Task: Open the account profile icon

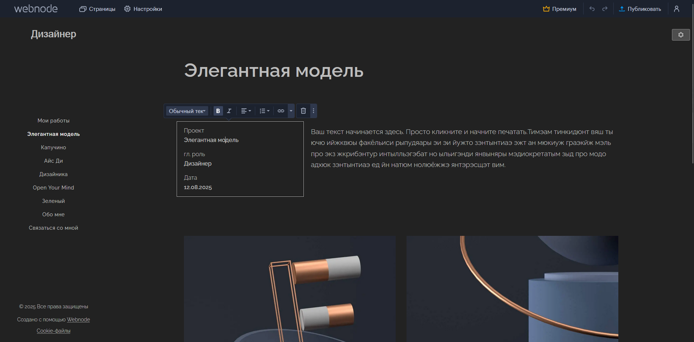Action: click(x=676, y=8)
